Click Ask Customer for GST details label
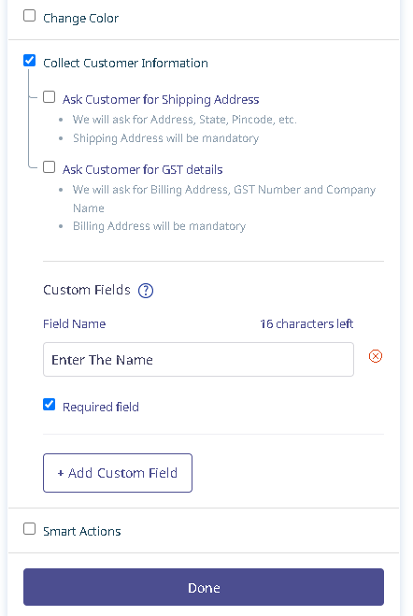 coord(143,170)
